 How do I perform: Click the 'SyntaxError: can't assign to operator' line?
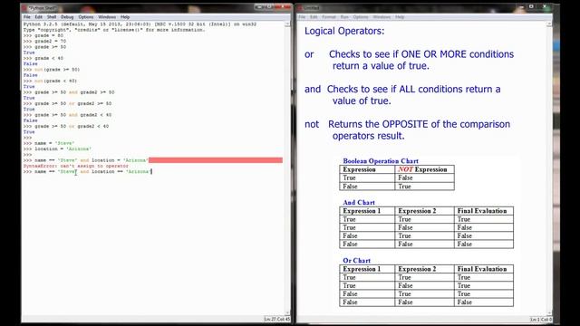pos(76,166)
